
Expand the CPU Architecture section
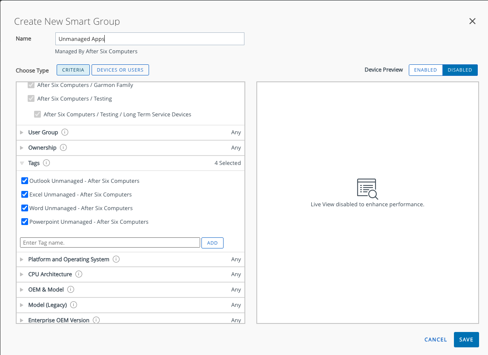click(21, 274)
